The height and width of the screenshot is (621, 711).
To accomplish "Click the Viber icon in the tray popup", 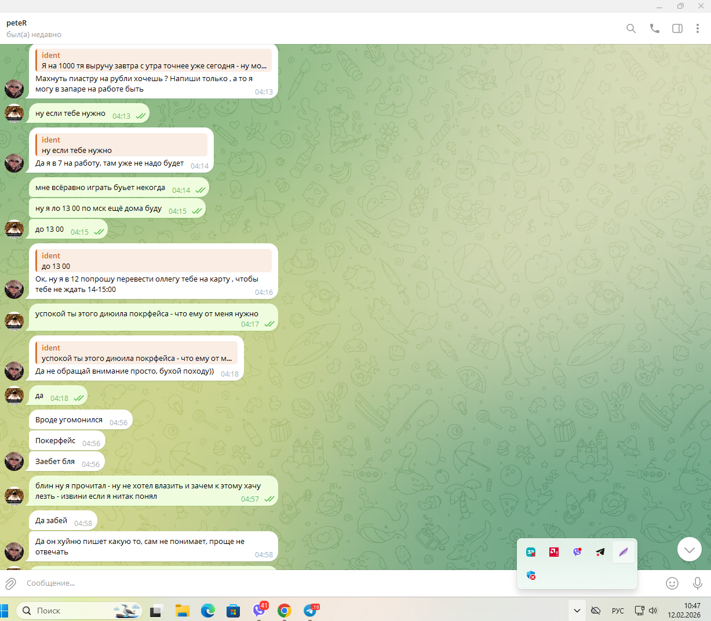I will point(577,552).
